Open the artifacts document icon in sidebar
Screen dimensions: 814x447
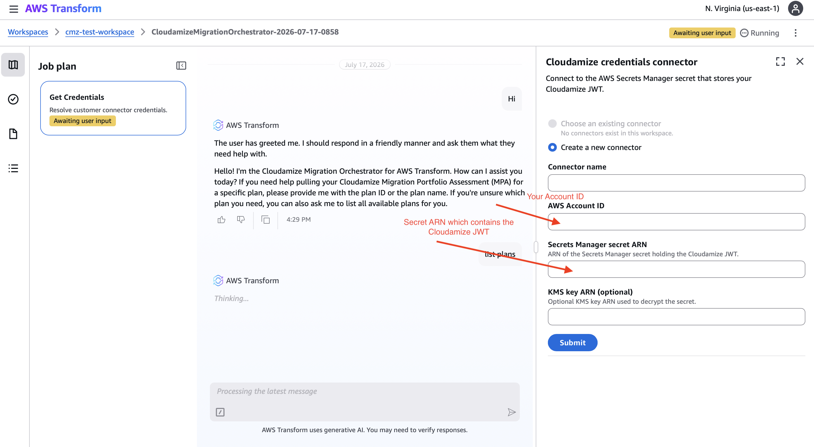13,134
